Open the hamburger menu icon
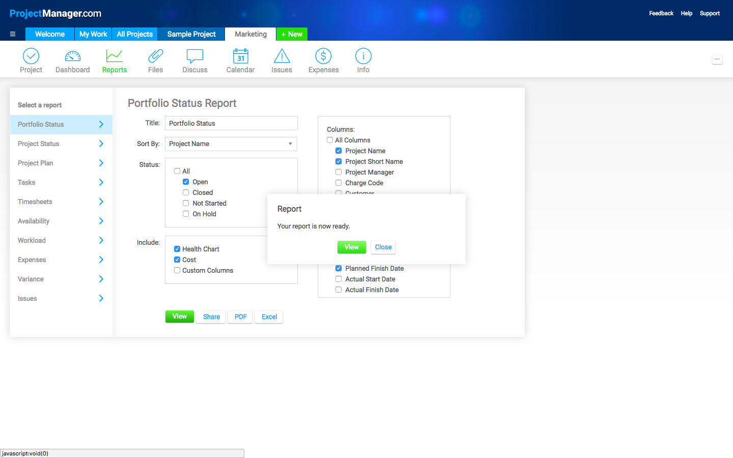Screen dimensions: 733x458 (x=13, y=34)
